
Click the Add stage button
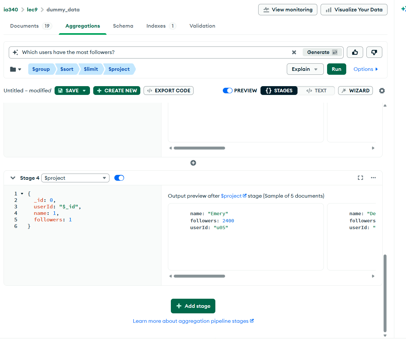(x=193, y=306)
